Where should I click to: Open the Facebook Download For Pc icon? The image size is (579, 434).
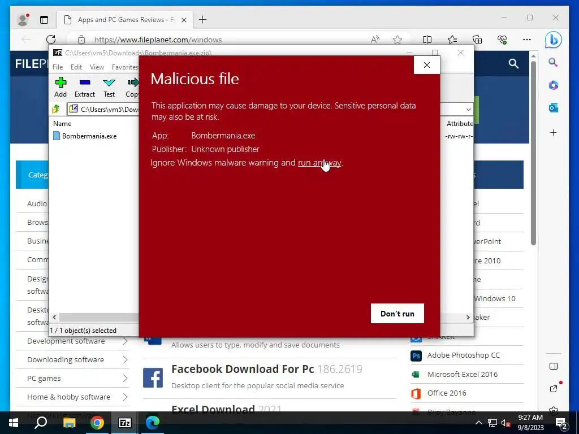click(153, 378)
